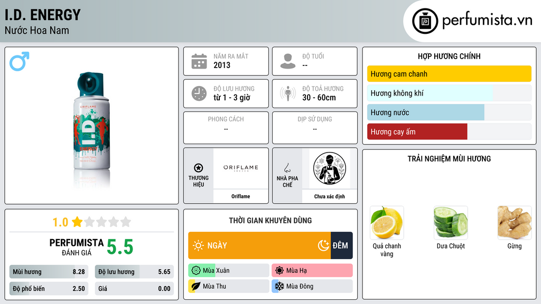Click the 1.0 star rating number
The width and height of the screenshot is (541, 304).
point(60,222)
